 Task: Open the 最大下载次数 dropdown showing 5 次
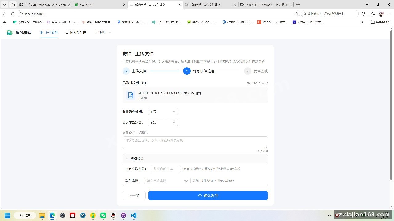[x=163, y=122]
